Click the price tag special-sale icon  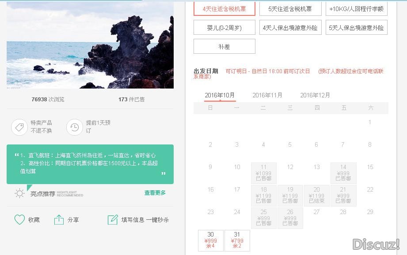point(19,127)
